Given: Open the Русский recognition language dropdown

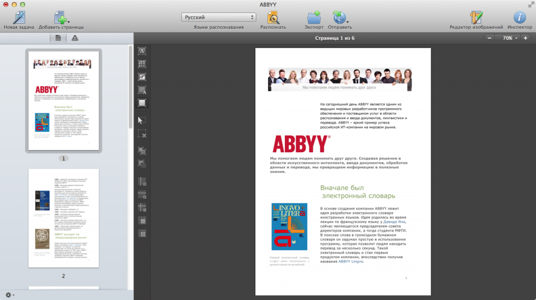Looking at the screenshot, I should [219, 17].
